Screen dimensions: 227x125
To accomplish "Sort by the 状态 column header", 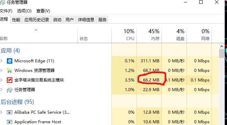I will coord(94,35).
